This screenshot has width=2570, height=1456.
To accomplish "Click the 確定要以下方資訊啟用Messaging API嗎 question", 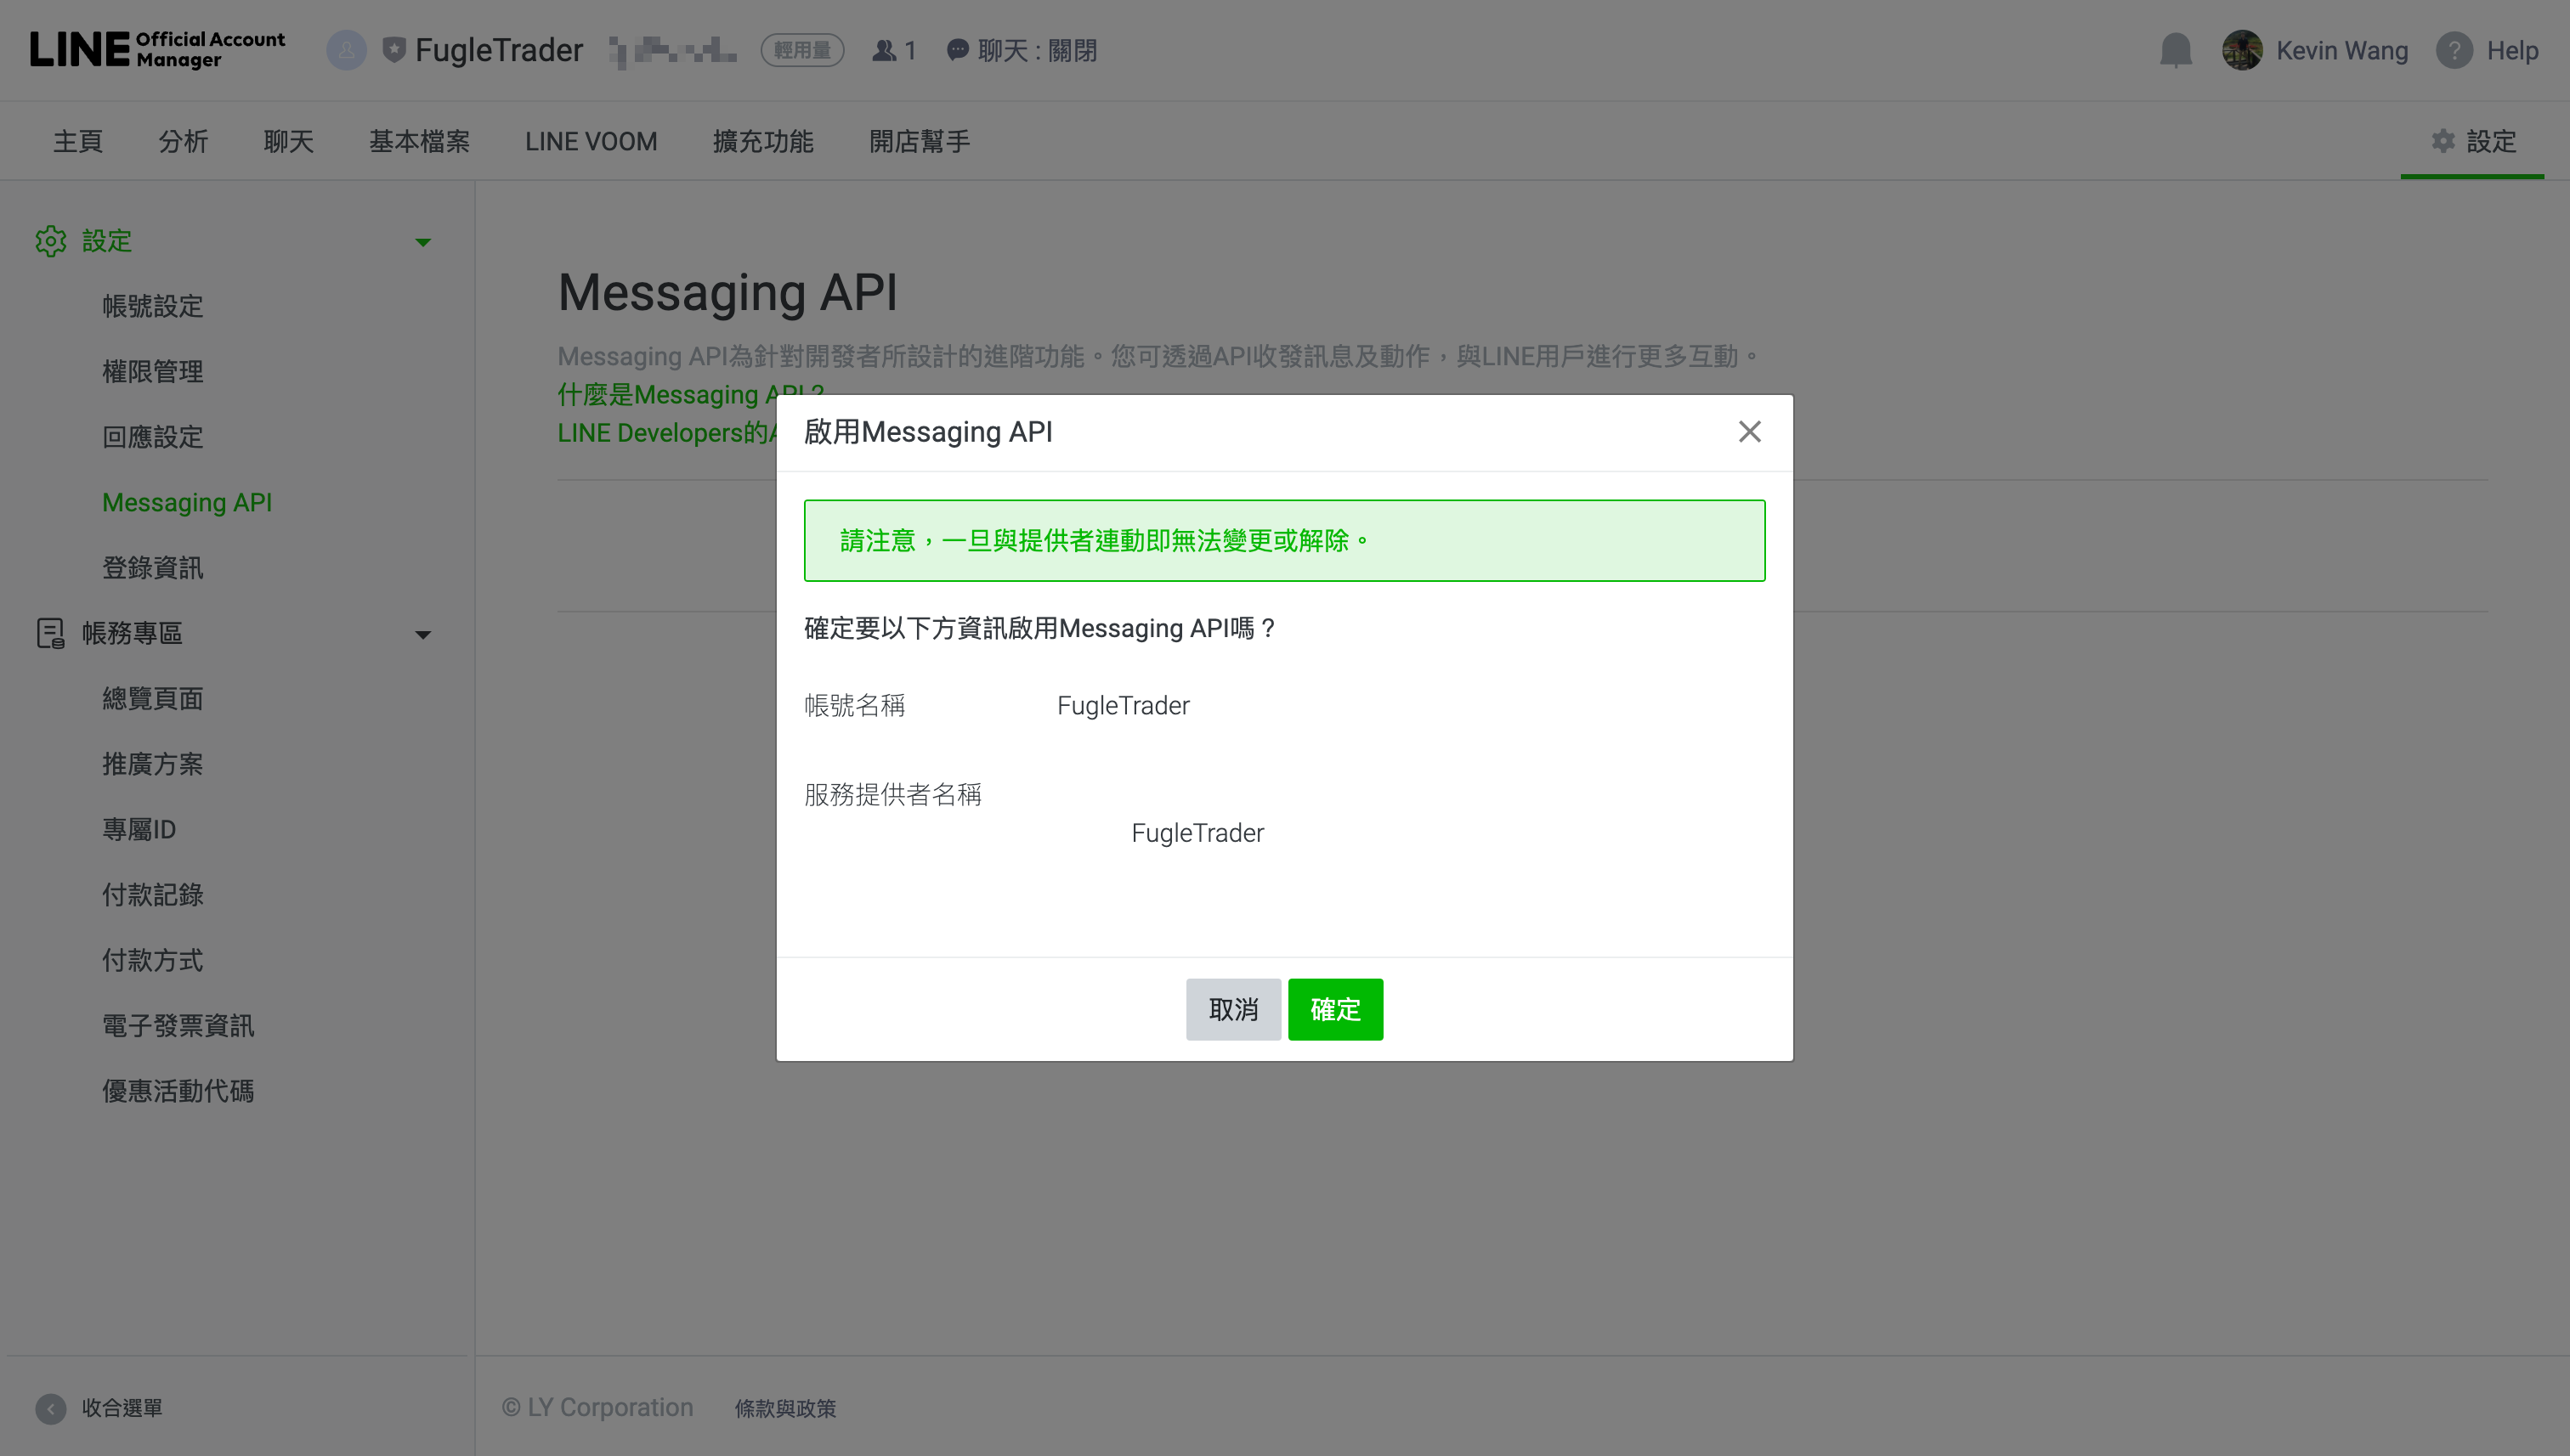I will pos(1041,628).
